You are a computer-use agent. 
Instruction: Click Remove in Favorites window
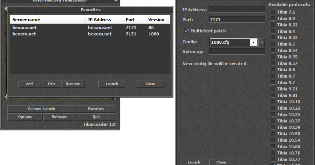[x=73, y=84]
